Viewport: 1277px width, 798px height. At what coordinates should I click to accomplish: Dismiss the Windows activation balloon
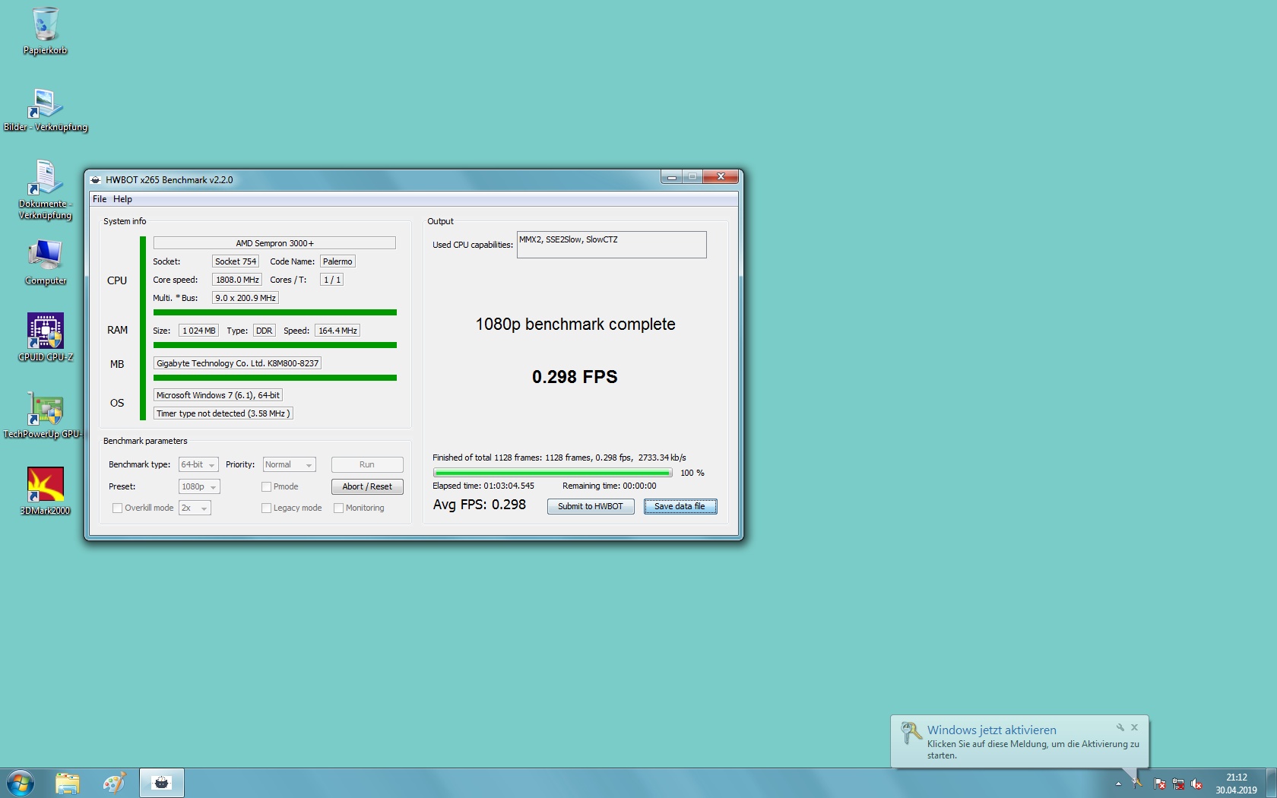tap(1134, 727)
